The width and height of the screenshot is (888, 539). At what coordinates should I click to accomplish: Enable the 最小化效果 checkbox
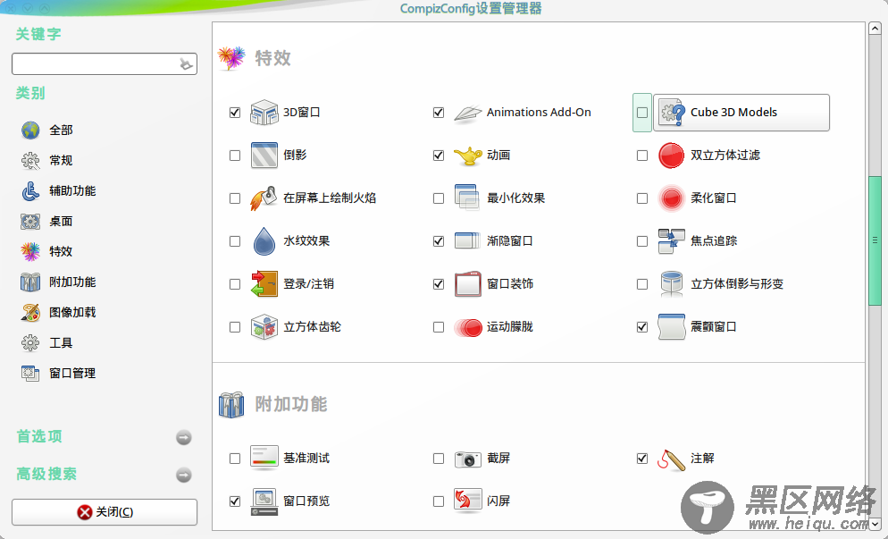point(439,198)
